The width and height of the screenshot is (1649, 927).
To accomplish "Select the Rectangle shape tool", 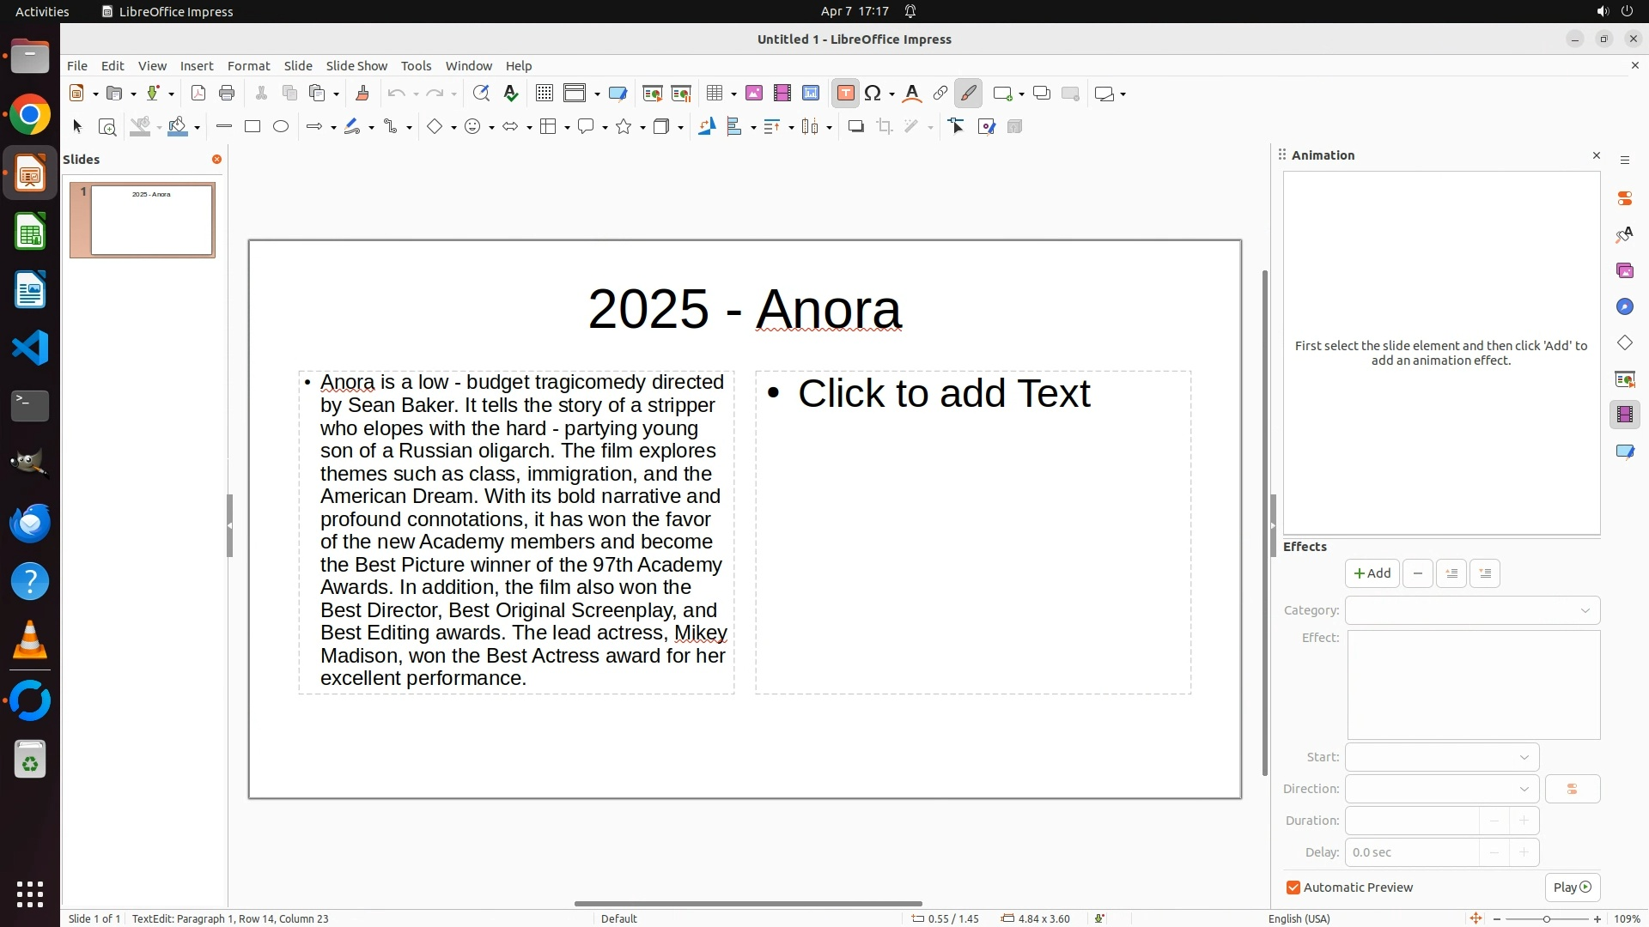I will click(x=253, y=127).
